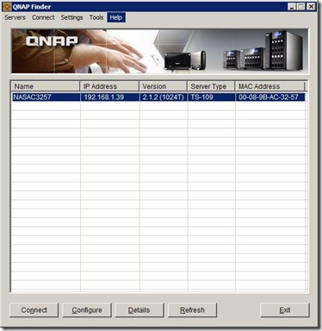Click the QNAP Finder title bar icon
Viewport: 322px width, 331px height.
7,7
